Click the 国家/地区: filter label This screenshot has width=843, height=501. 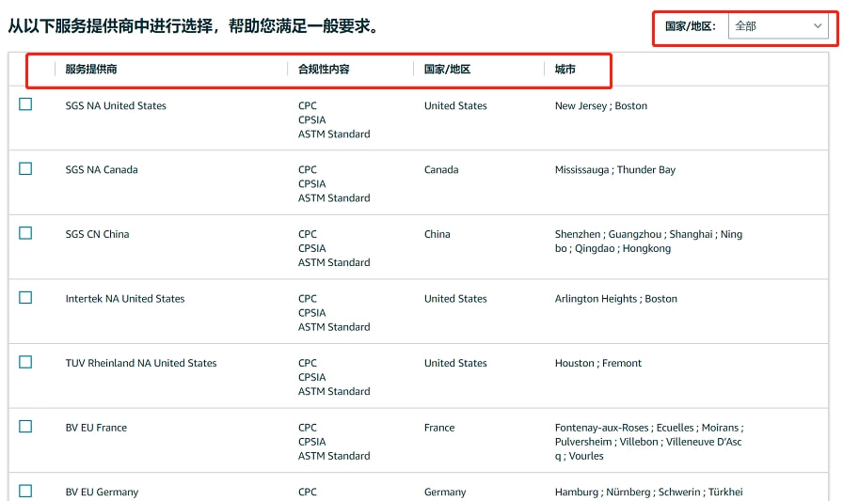click(691, 26)
